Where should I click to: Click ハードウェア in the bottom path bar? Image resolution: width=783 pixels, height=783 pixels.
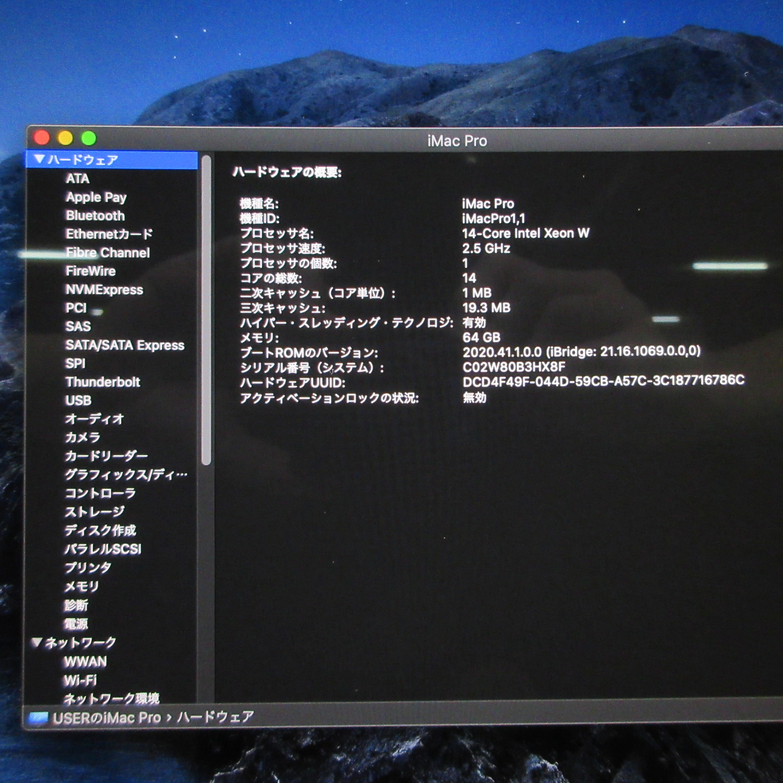[215, 717]
